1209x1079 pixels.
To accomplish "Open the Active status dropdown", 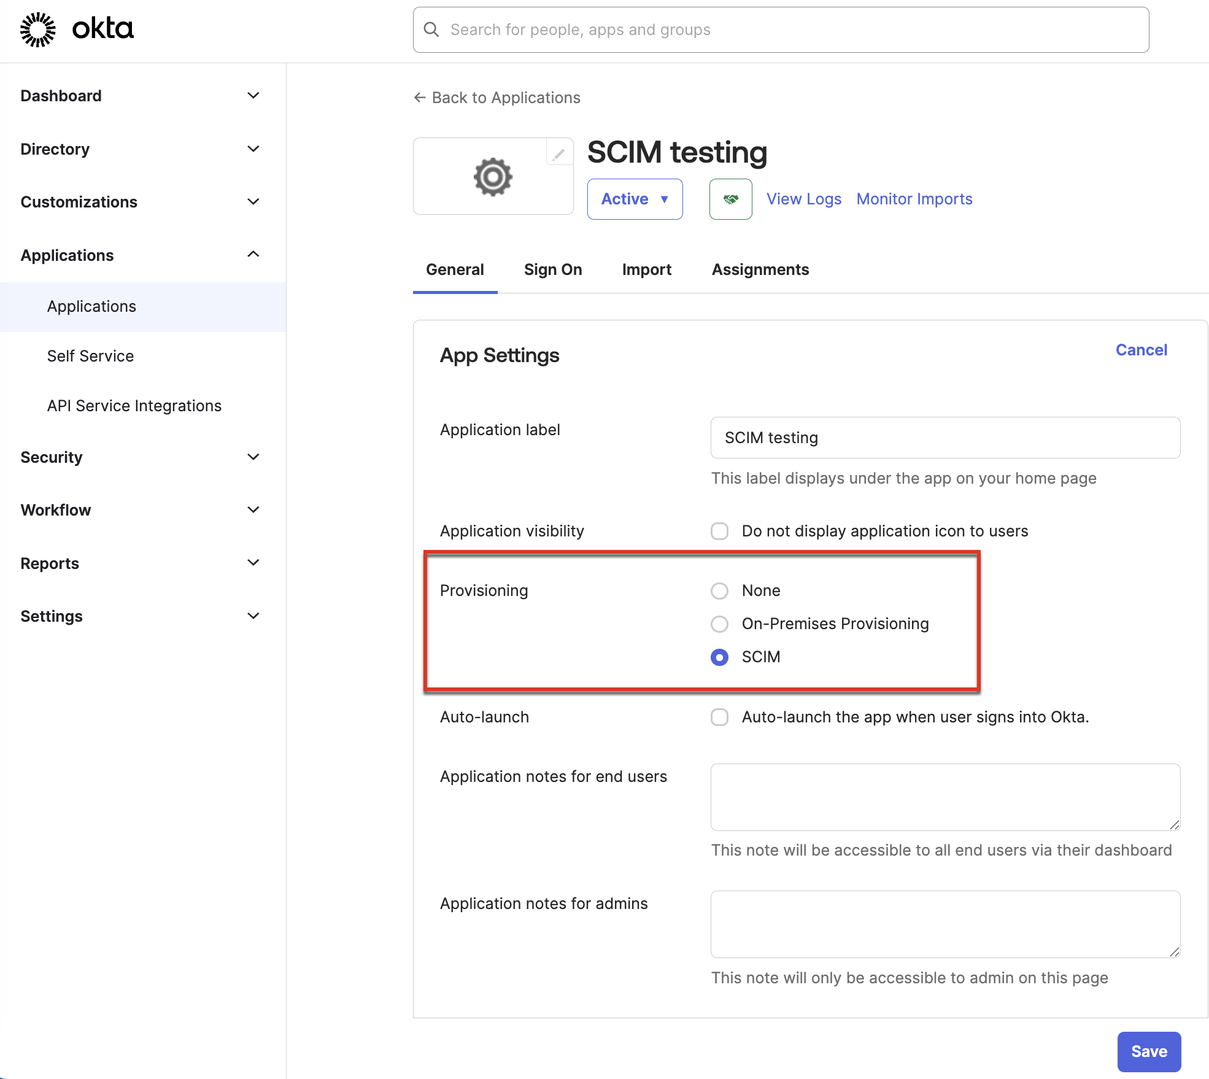I will click(x=635, y=199).
